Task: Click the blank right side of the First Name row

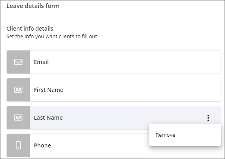Action: pos(158,90)
